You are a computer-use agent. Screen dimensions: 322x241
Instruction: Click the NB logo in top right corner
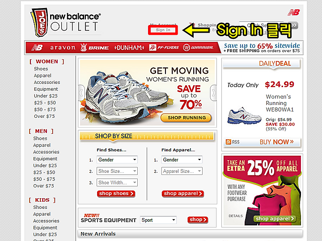click(294, 12)
